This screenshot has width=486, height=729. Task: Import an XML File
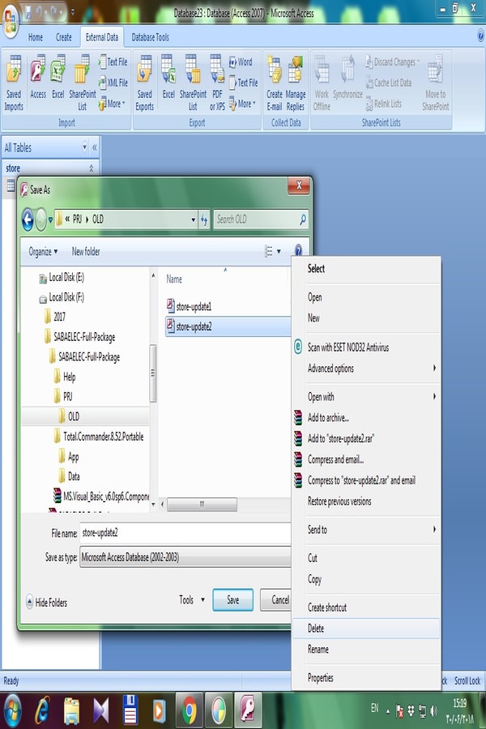pos(113,83)
